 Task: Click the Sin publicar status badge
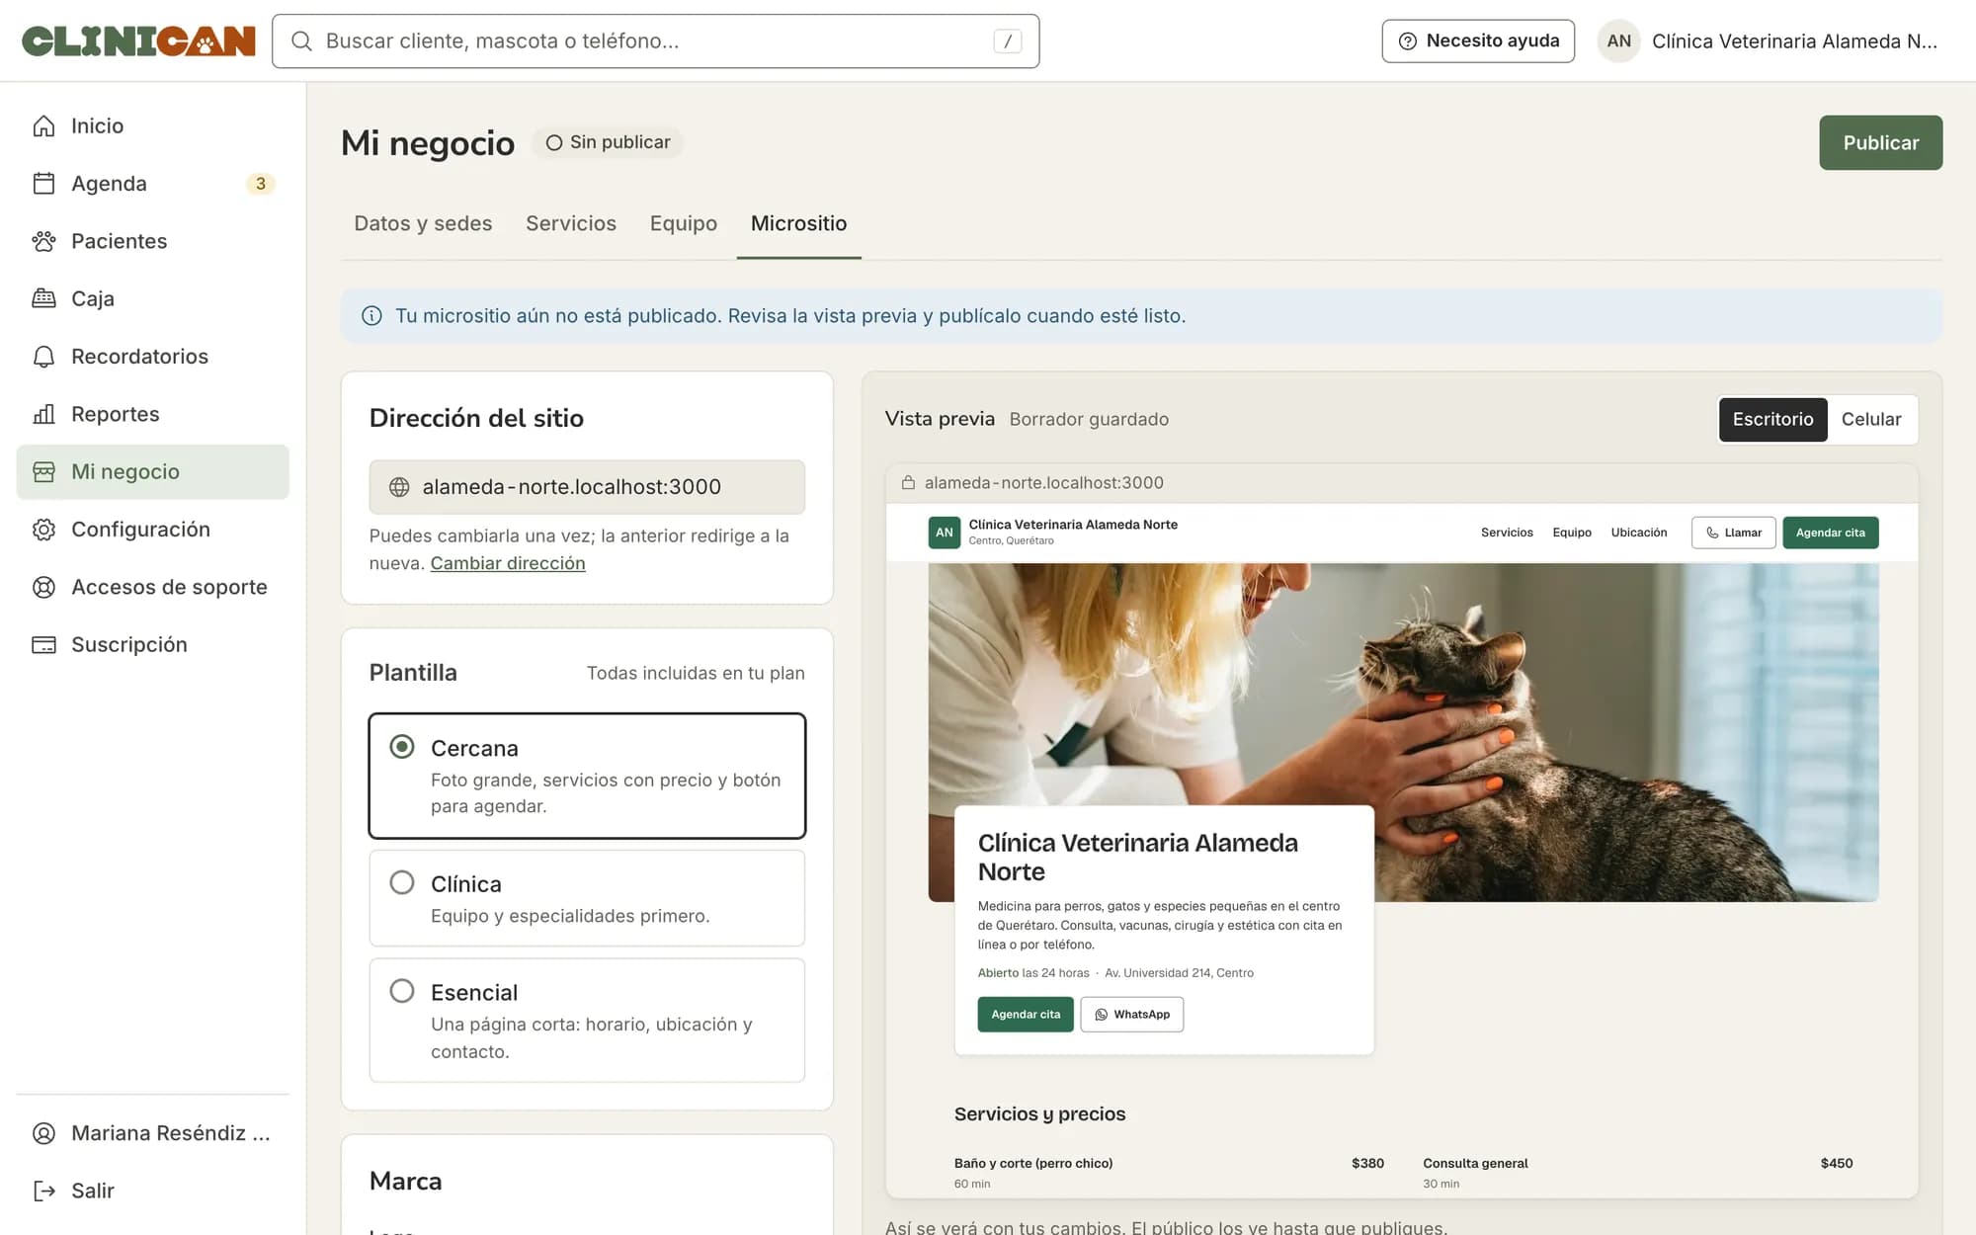[608, 142]
